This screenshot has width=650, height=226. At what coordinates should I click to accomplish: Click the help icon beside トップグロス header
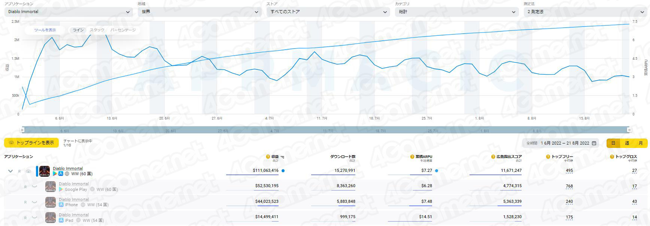613,157
